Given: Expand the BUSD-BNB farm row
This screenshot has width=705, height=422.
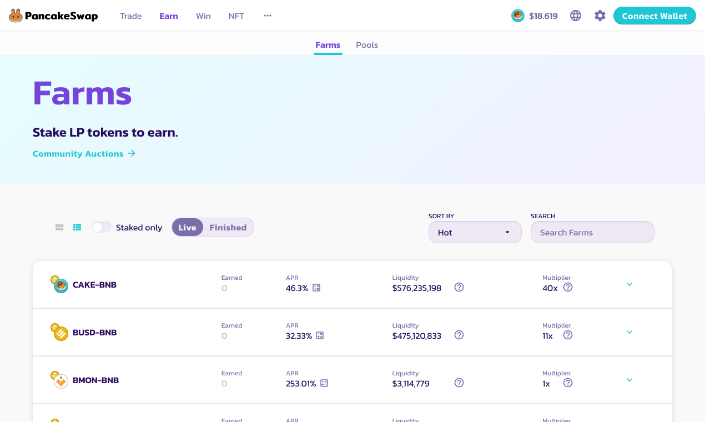Looking at the screenshot, I should coord(630,332).
